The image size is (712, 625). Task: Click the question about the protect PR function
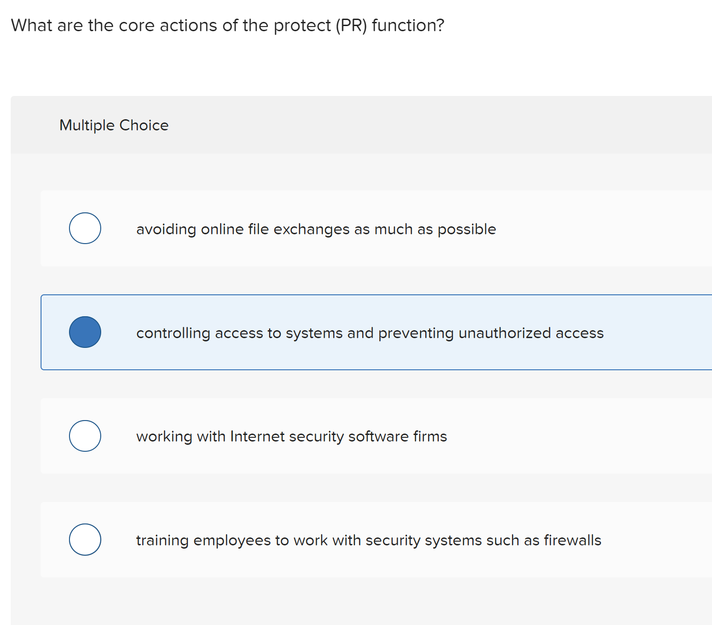[227, 26]
